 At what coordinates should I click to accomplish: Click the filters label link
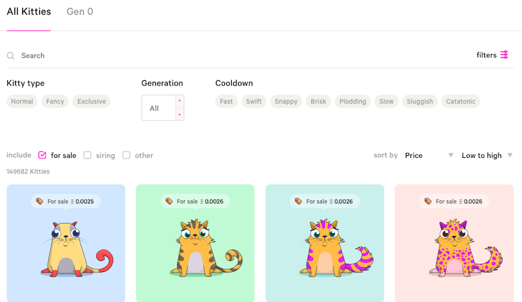pos(486,55)
